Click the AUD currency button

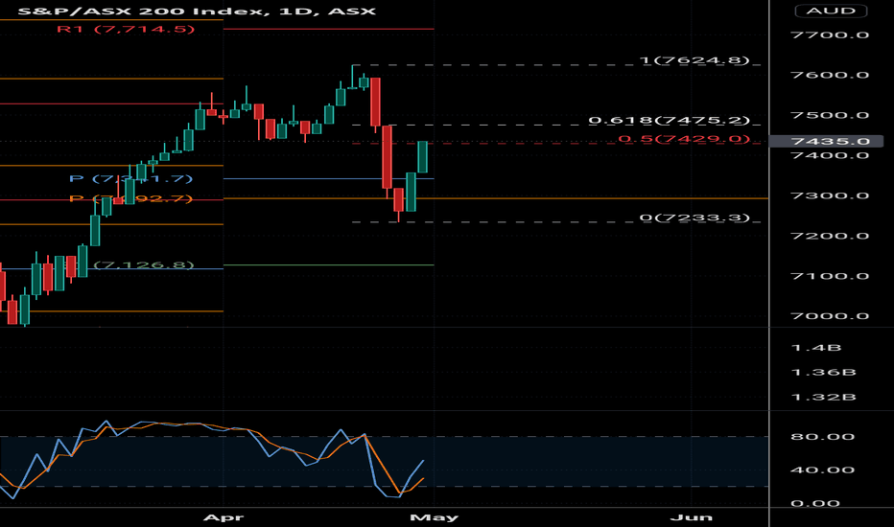click(831, 11)
